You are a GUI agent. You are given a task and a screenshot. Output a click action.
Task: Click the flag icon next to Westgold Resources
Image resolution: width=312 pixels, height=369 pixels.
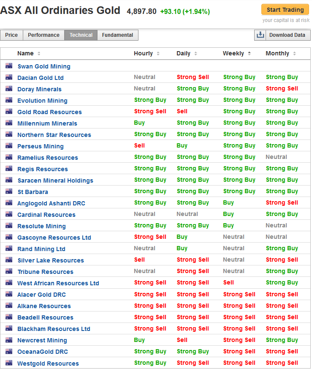click(x=9, y=363)
